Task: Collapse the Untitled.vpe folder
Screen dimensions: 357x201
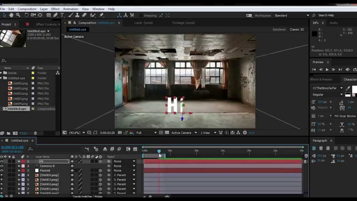Action: [1, 78]
